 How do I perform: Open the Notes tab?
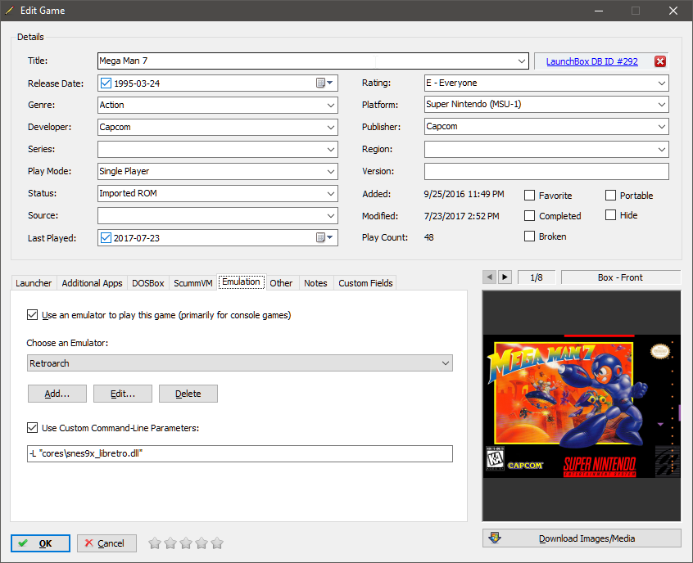click(315, 283)
